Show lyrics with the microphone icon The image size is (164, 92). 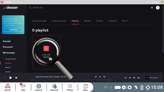click(96, 77)
